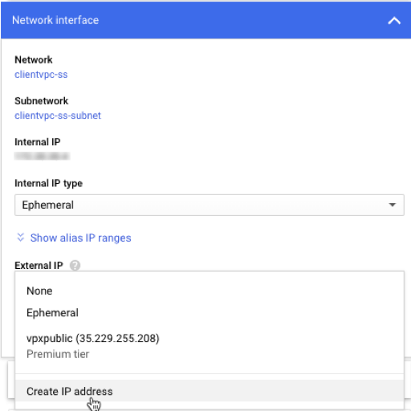
Task: Click the Internal IP field label
Action: (x=38, y=142)
